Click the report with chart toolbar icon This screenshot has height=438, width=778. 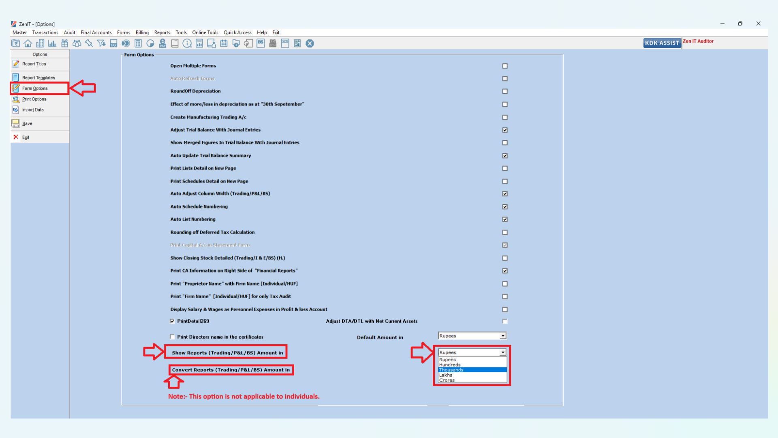(199, 43)
